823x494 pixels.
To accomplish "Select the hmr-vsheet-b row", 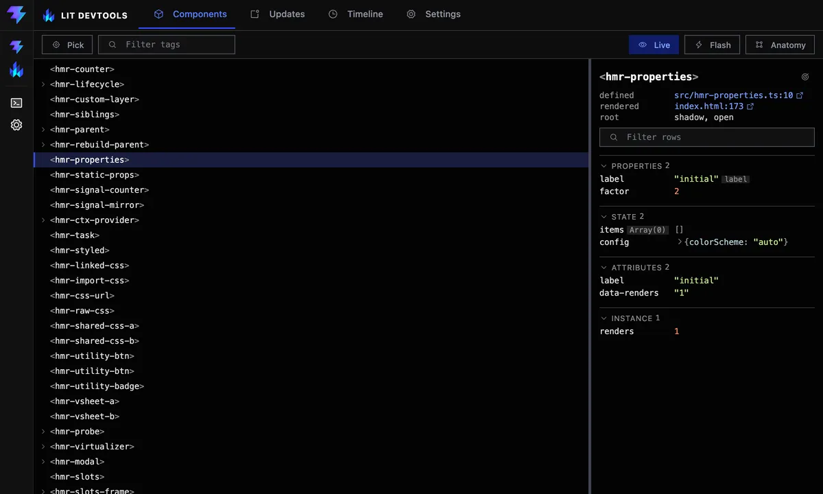I will [311, 416].
